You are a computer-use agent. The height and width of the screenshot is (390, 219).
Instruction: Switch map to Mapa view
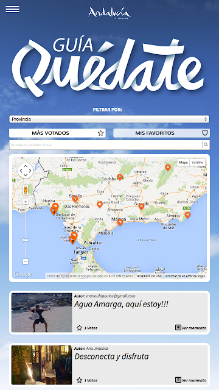click(184, 163)
